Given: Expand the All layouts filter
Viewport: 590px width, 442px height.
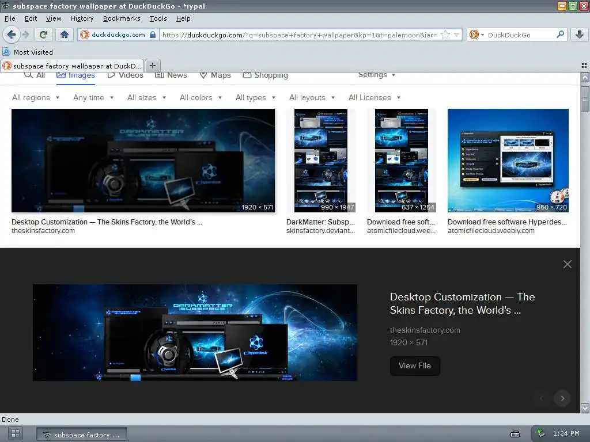Looking at the screenshot, I should (312, 97).
